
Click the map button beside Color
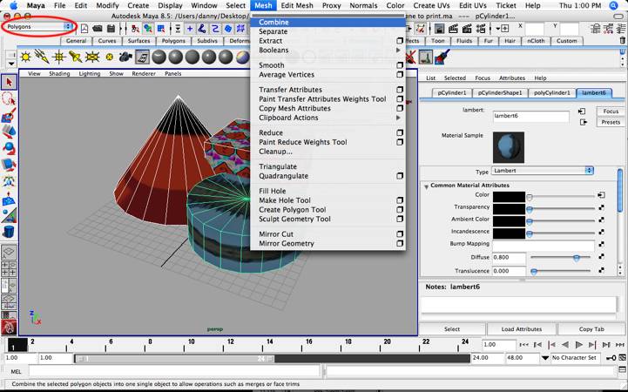point(601,197)
